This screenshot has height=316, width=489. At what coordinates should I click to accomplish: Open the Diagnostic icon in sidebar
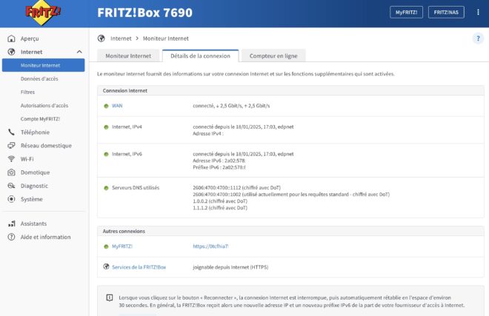coord(11,186)
